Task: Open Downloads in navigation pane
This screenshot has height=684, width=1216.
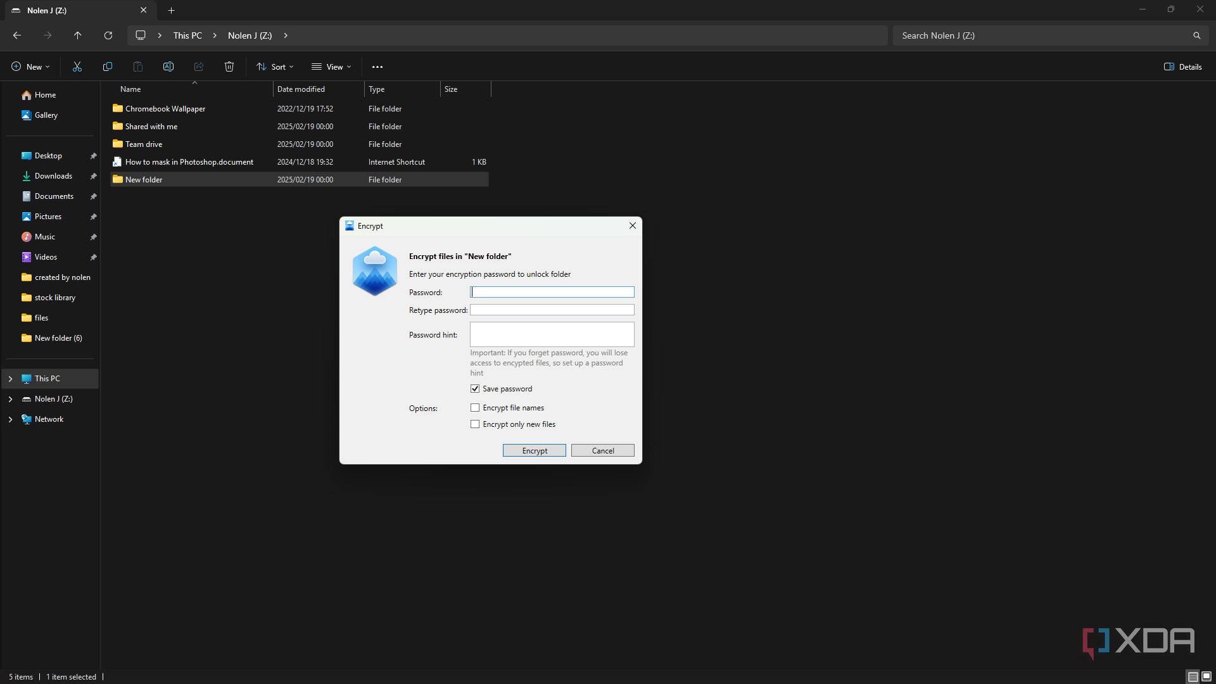Action: click(53, 176)
